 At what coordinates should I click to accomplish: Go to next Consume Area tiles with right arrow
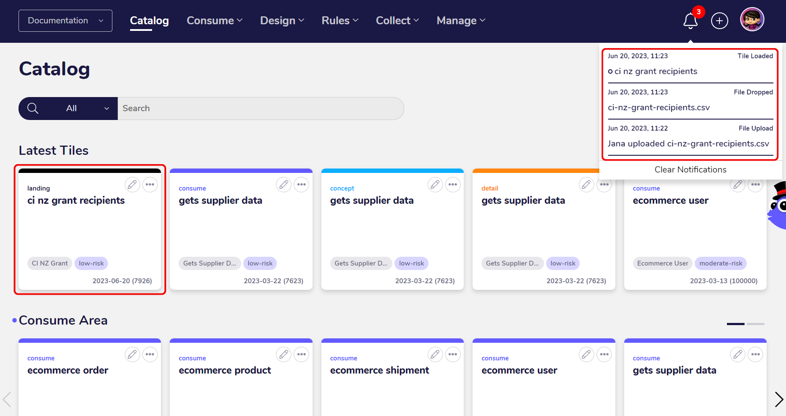(x=779, y=399)
